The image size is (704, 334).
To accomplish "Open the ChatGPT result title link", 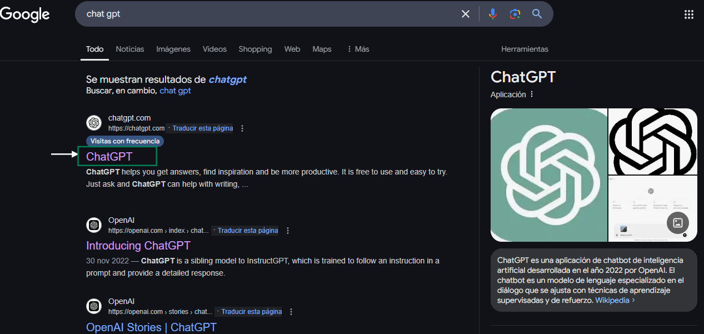I will [x=109, y=157].
